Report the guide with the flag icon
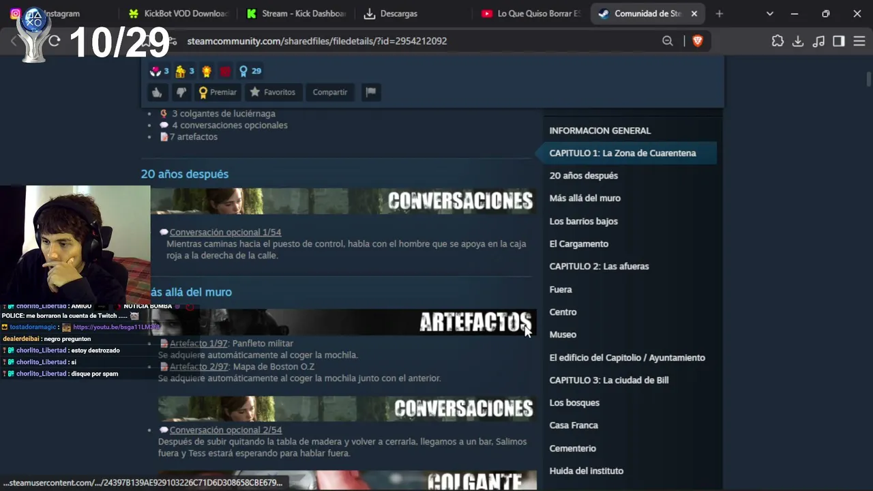The height and width of the screenshot is (491, 873). [371, 92]
